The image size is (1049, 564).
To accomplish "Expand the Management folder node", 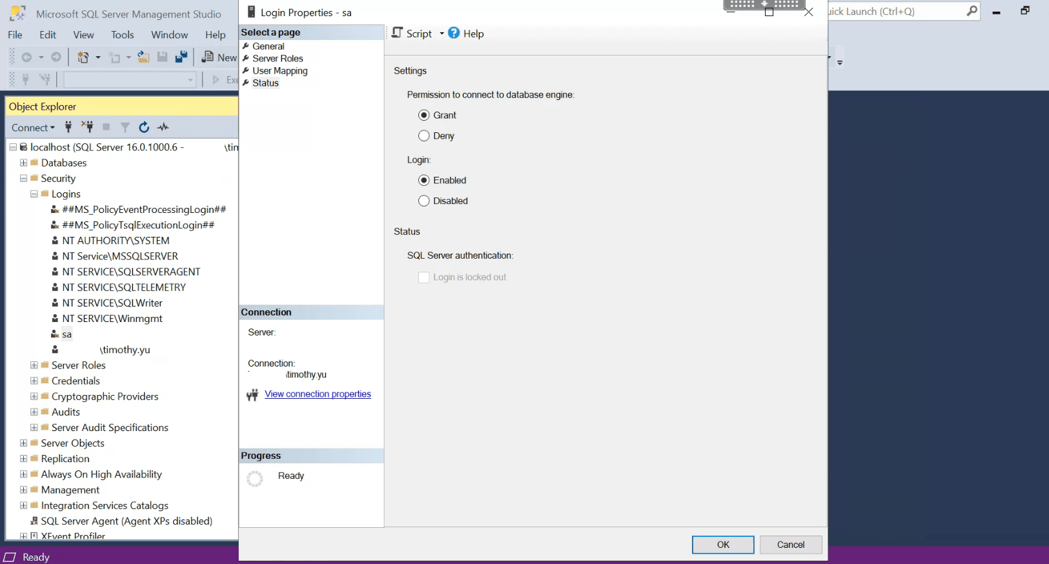I will (x=24, y=490).
